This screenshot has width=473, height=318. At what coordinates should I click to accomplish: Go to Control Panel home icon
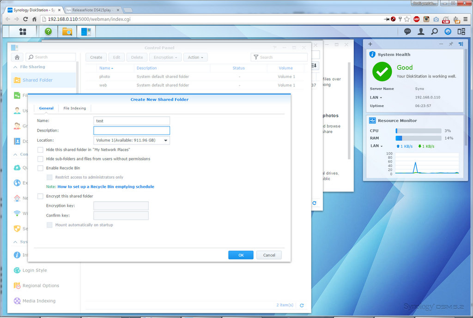[17, 57]
